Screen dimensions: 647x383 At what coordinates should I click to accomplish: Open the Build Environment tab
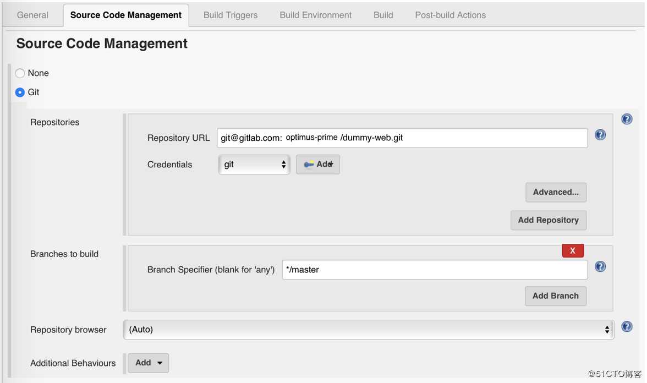pyautogui.click(x=315, y=15)
